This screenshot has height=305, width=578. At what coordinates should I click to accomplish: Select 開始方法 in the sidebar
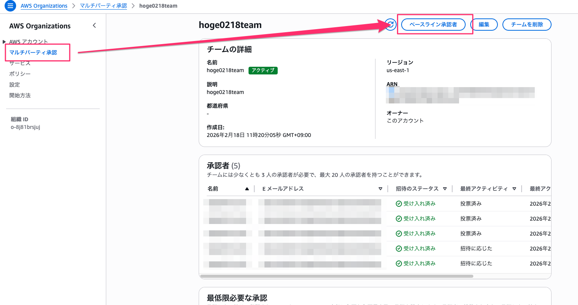(x=20, y=96)
